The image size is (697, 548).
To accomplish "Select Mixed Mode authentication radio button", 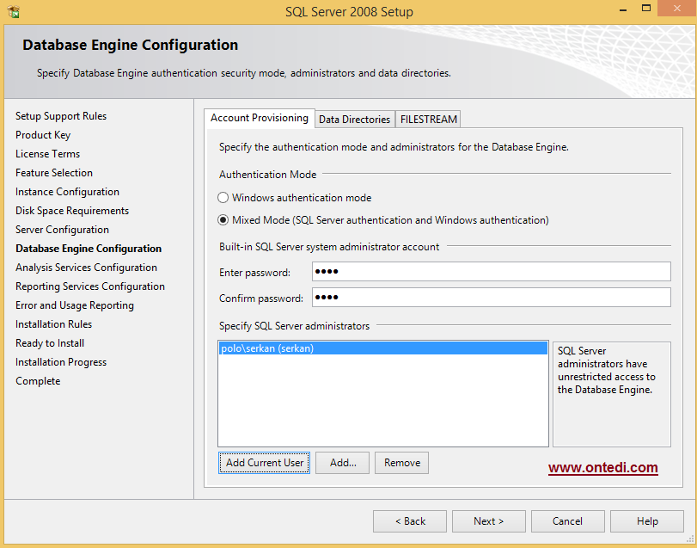I will point(223,220).
